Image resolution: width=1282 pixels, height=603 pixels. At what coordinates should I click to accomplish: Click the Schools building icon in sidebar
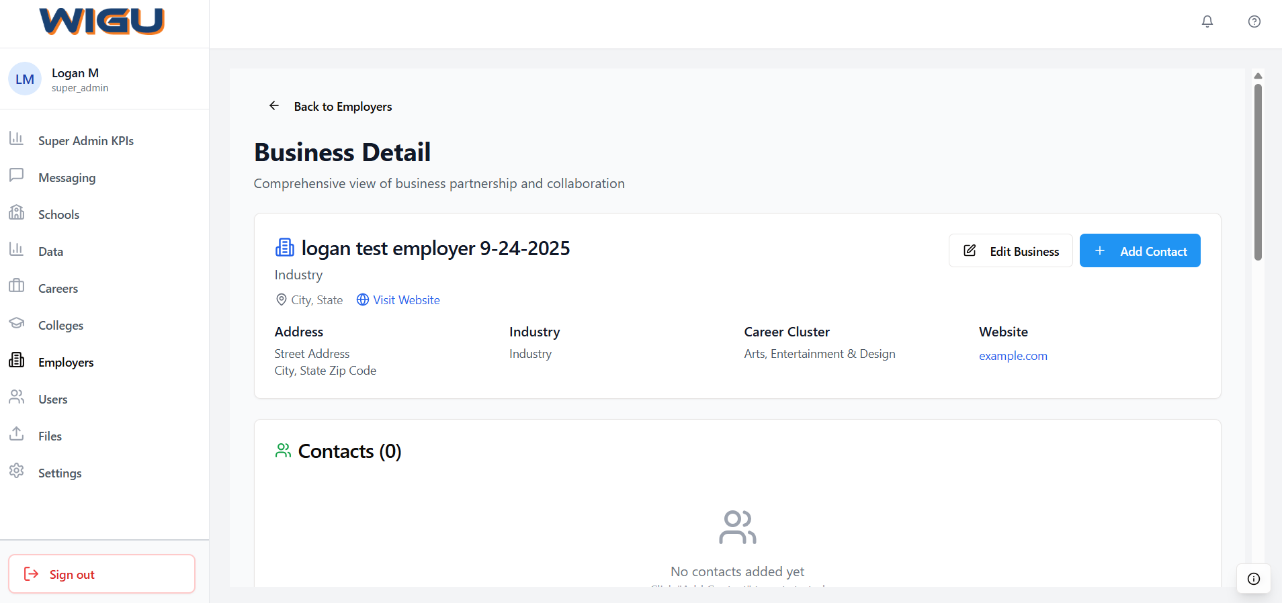pyautogui.click(x=17, y=214)
